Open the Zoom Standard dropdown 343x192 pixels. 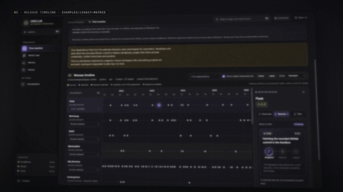click(x=297, y=76)
